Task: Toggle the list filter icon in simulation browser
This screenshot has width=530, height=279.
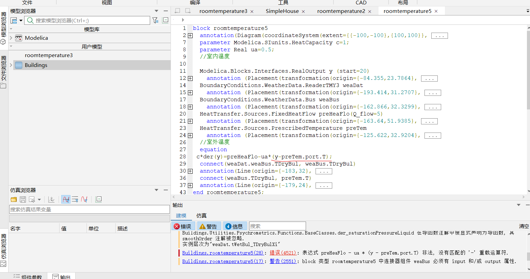Action: 75,199
